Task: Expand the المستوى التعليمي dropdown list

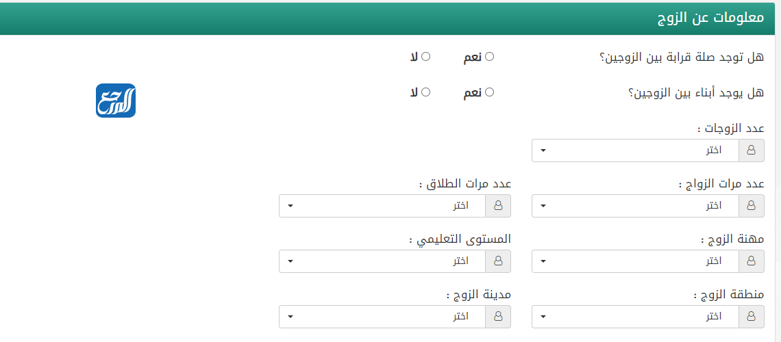Action: 382,261
